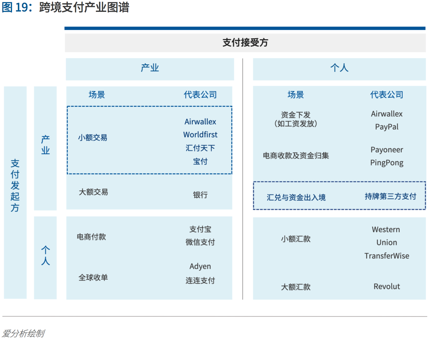Select the 电商付款 scenario

click(x=91, y=237)
